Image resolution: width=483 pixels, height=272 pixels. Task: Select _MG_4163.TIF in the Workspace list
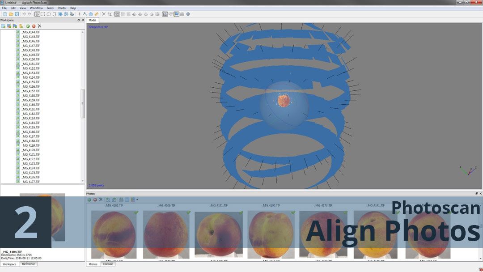pos(31,118)
